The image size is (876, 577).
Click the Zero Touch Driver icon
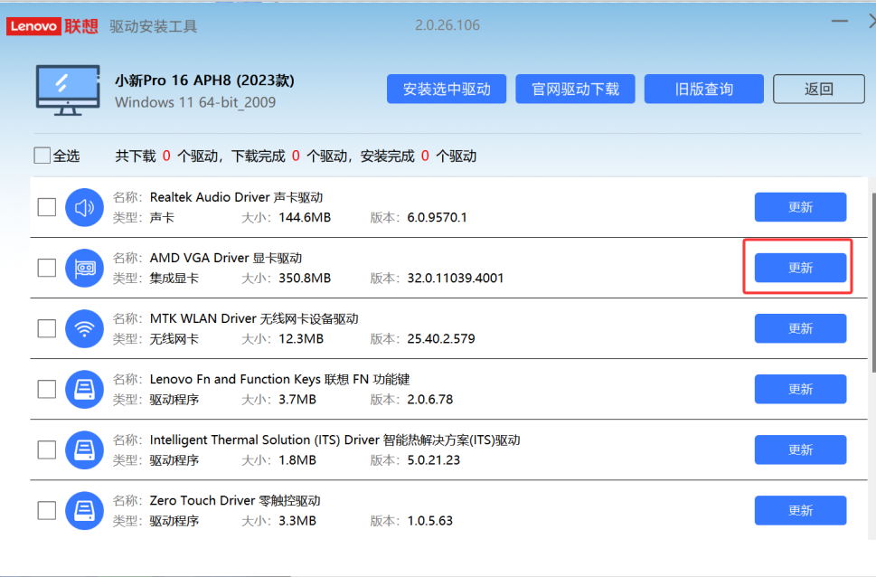tap(84, 510)
